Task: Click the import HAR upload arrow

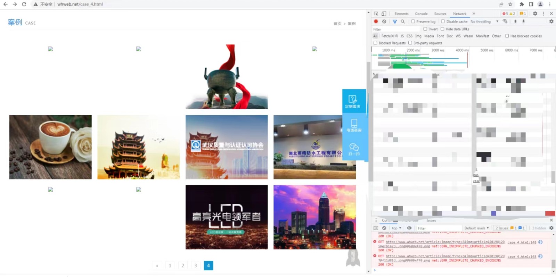Action: (x=515, y=22)
